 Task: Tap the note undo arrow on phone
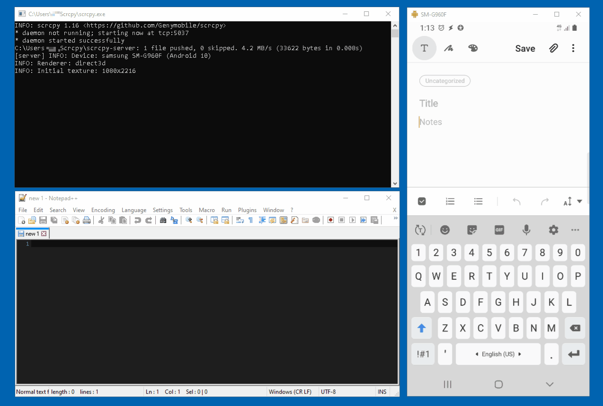click(516, 202)
